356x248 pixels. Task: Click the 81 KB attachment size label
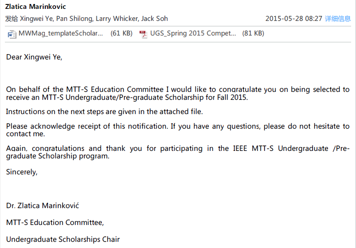click(x=253, y=33)
